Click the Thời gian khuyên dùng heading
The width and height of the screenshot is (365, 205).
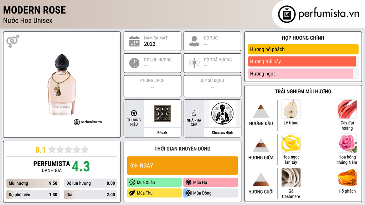[x=182, y=149]
